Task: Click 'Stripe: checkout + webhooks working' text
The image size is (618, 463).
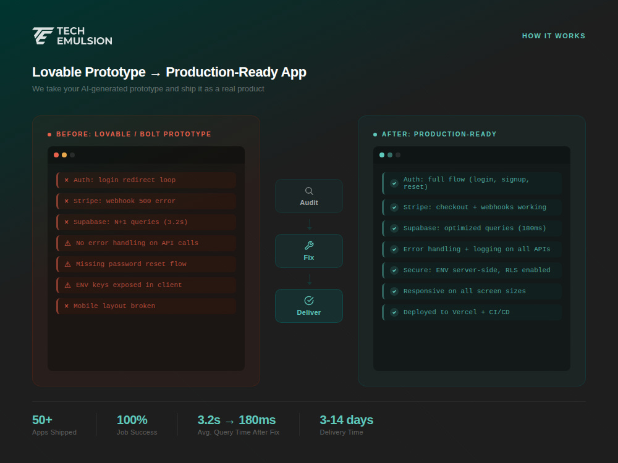Action: (x=475, y=207)
